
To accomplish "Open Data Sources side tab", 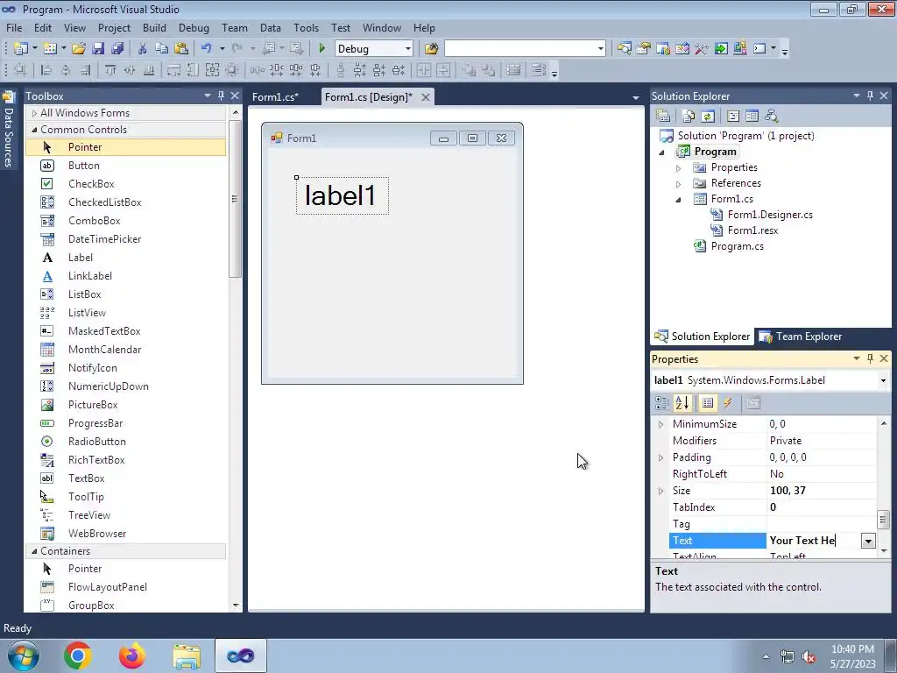I will pyautogui.click(x=9, y=130).
